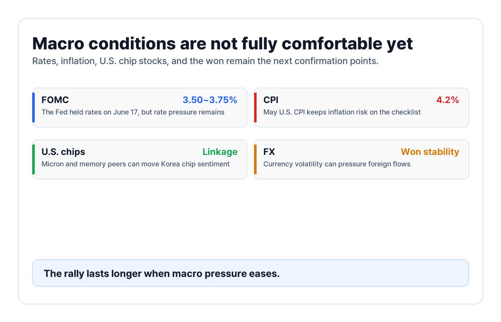Click the subtitle about confirmation points

[x=205, y=61]
